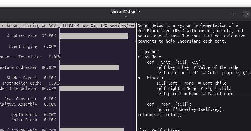Screen dimensions: 251x131
Task: Click the Graphics pipe label
Action: [22, 36]
